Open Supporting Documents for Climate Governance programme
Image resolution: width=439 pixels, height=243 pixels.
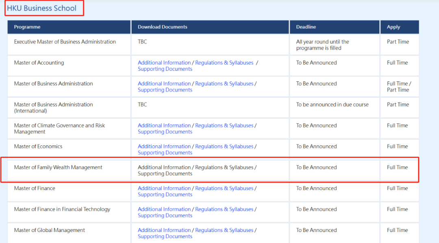coord(165,132)
